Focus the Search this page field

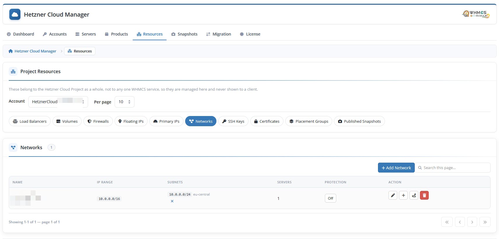point(453,168)
